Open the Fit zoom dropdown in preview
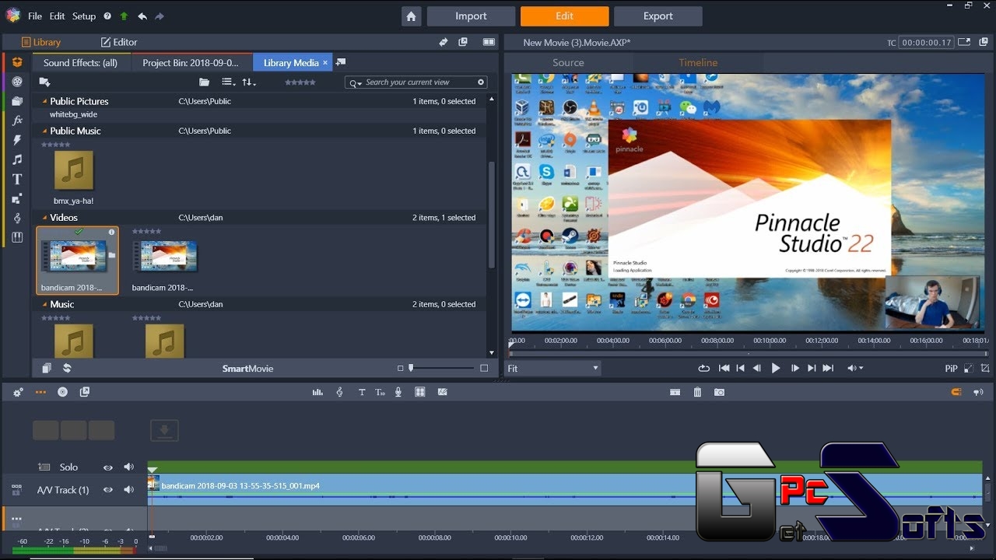Screen dimensions: 996x560 pos(553,369)
